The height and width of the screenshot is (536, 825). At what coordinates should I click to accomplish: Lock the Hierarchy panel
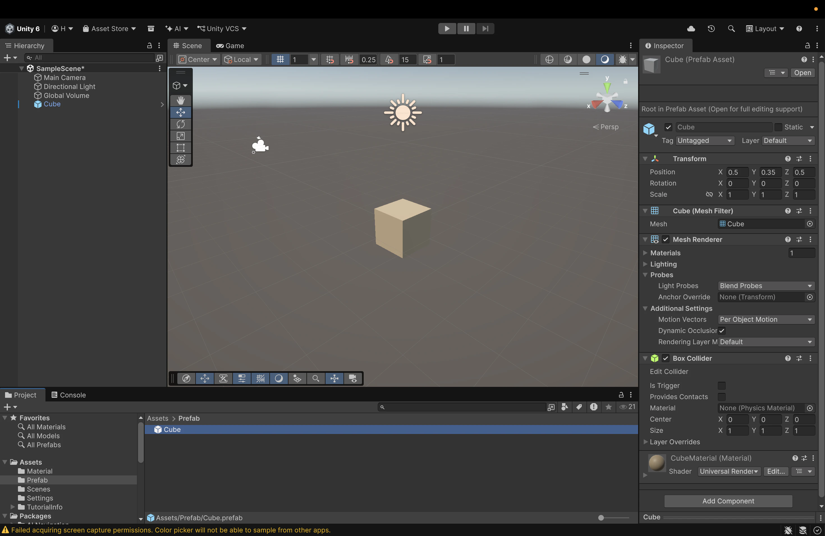[149, 45]
